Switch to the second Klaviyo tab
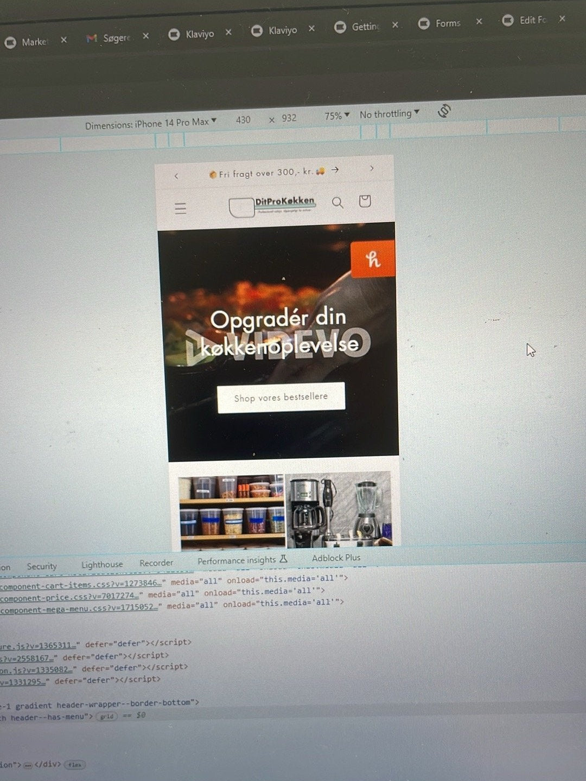This screenshot has height=781, width=586. pos(275,30)
